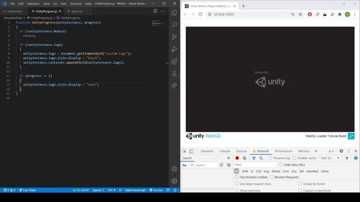Toggle Match Case in DevTools search
360x202 pixels.
[184, 165]
